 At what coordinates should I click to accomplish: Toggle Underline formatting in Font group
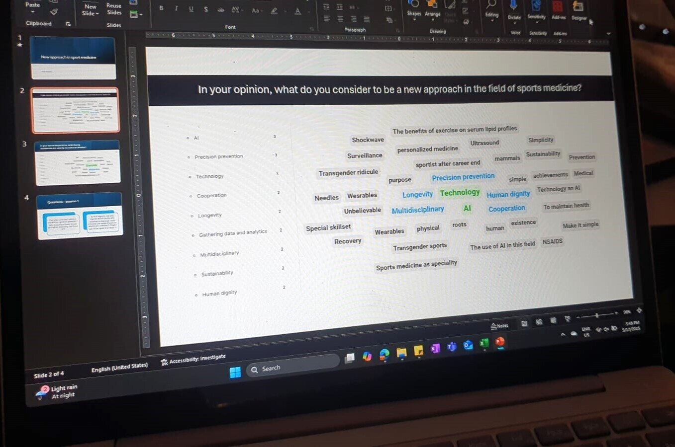[x=191, y=9]
